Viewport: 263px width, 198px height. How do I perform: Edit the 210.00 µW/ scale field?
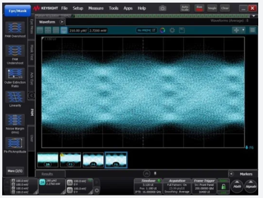(78, 30)
